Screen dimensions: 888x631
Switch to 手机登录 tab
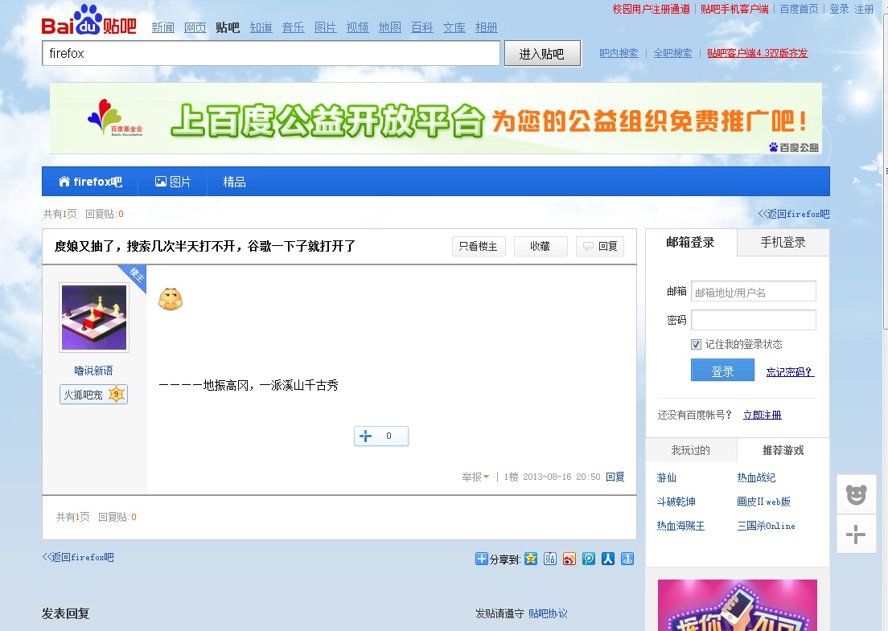783,242
